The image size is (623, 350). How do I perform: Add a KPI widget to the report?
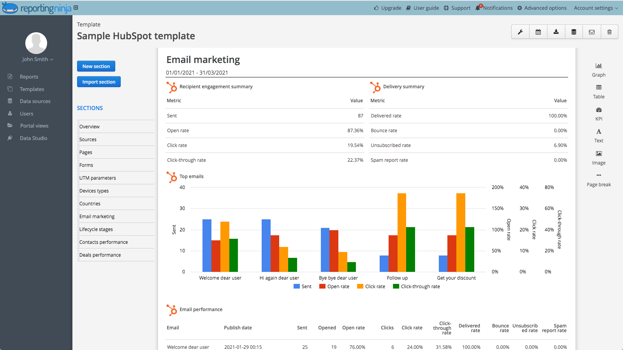598,114
